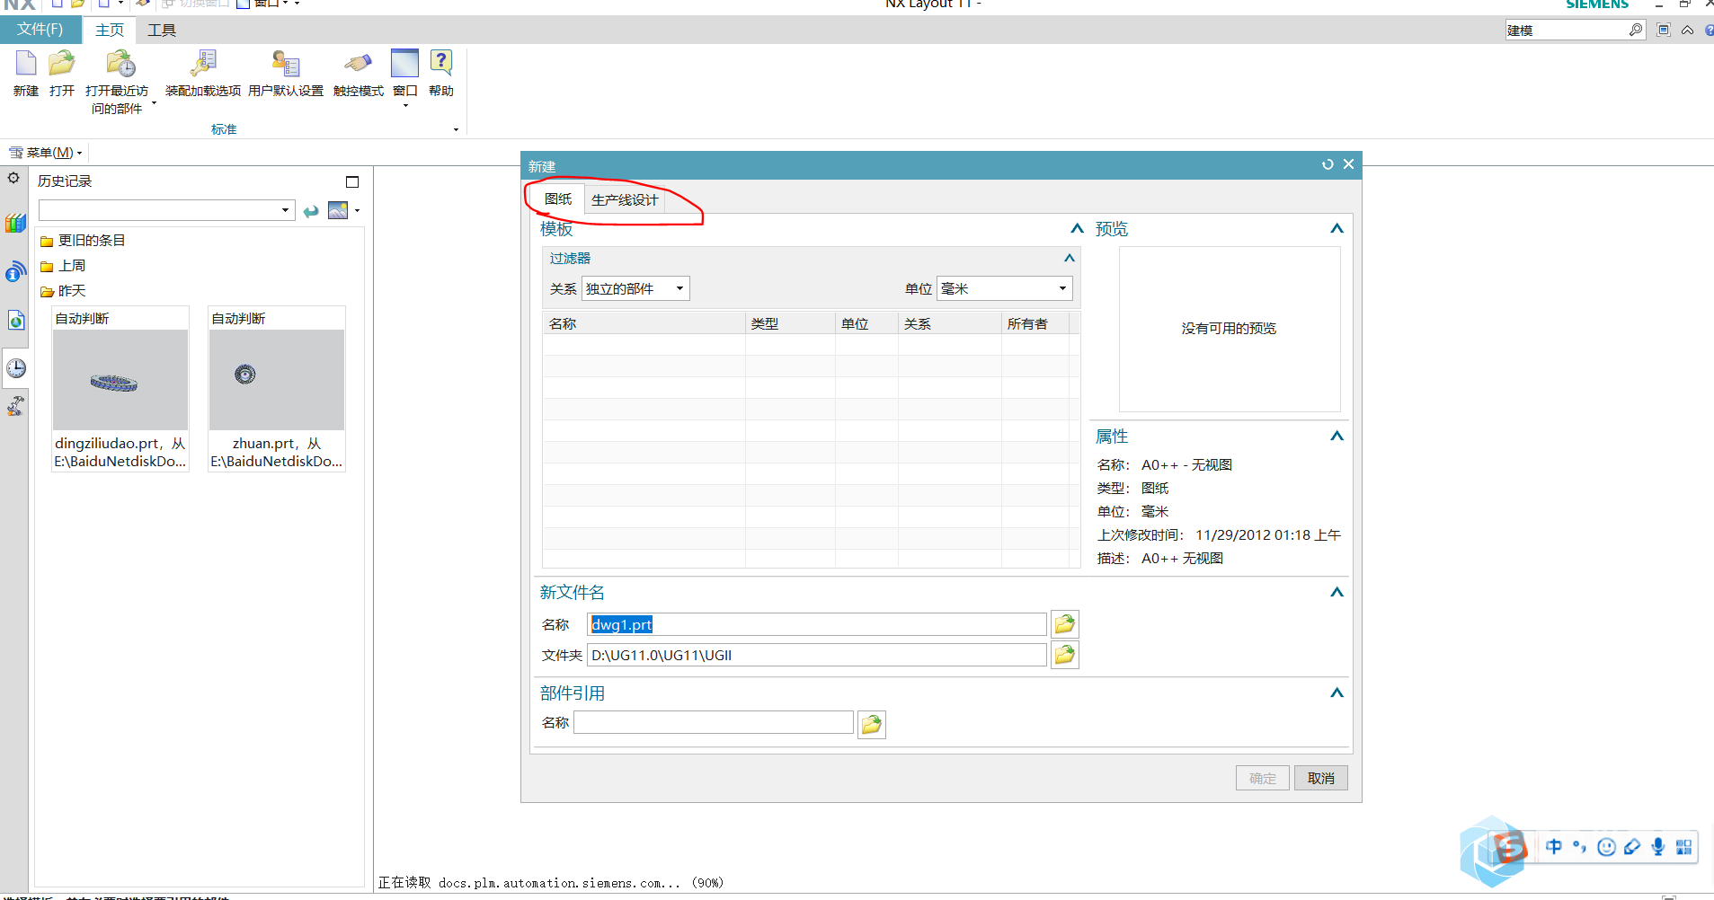Collapse the Preview (预览) section
The image size is (1714, 900).
pos(1337,228)
